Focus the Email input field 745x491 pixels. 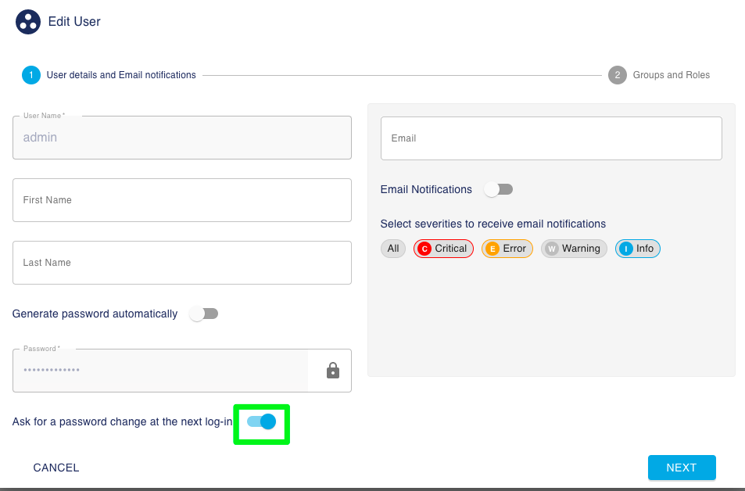pos(550,138)
